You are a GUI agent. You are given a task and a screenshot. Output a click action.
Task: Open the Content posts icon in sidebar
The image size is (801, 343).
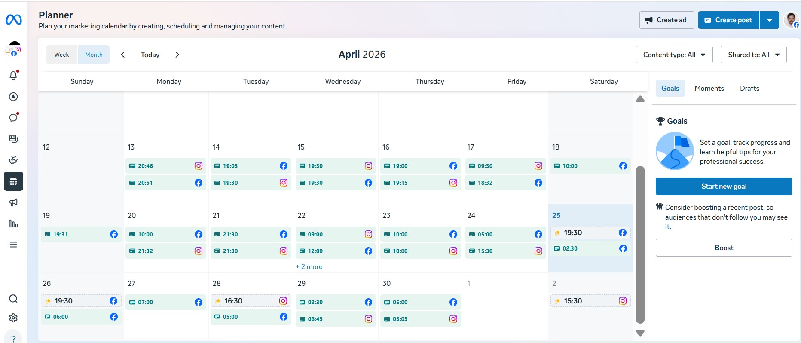[14, 139]
